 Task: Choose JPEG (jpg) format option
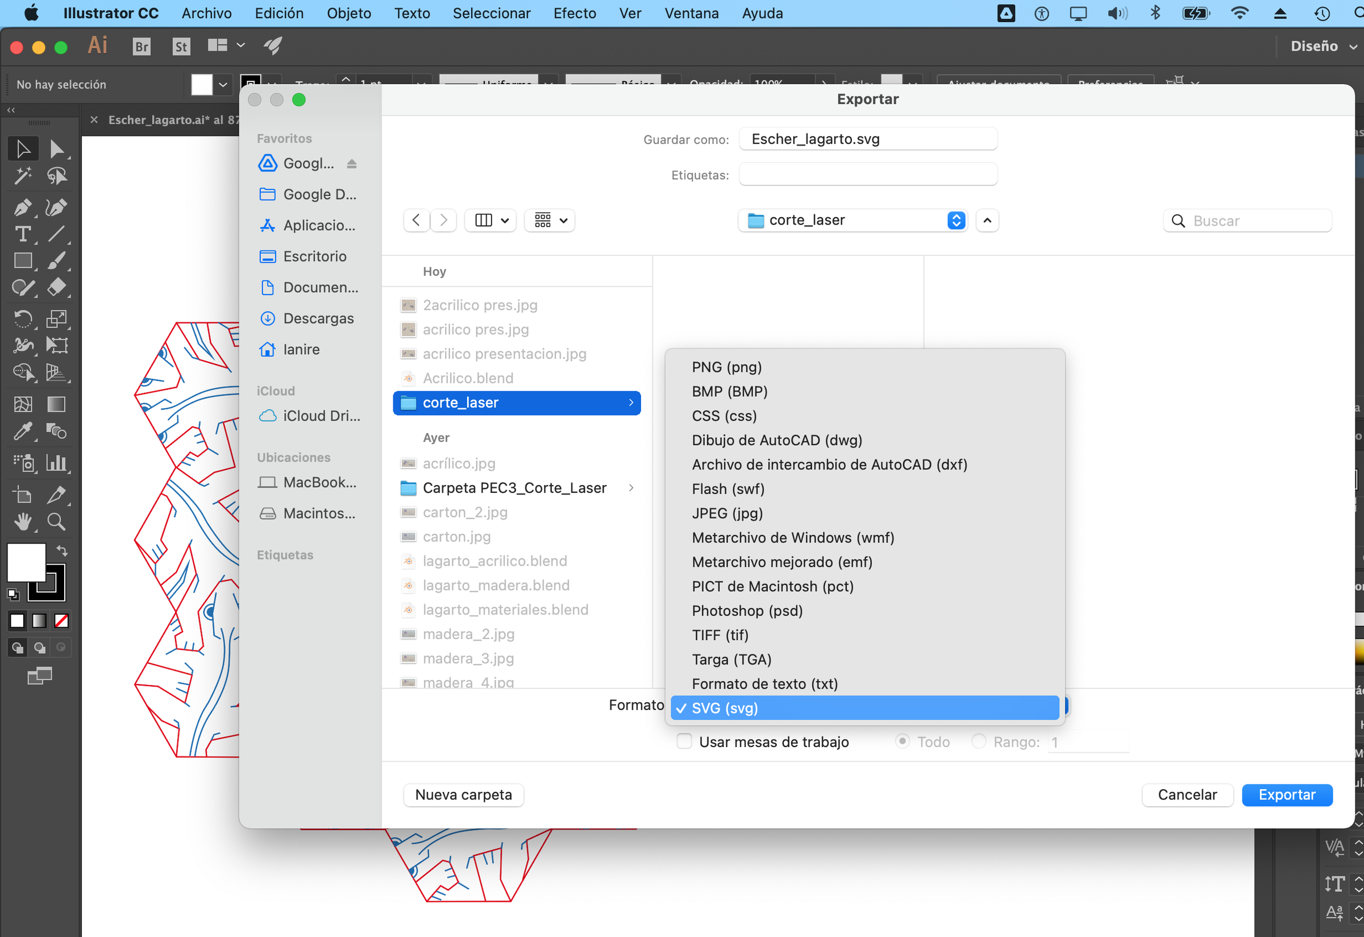point(865,513)
